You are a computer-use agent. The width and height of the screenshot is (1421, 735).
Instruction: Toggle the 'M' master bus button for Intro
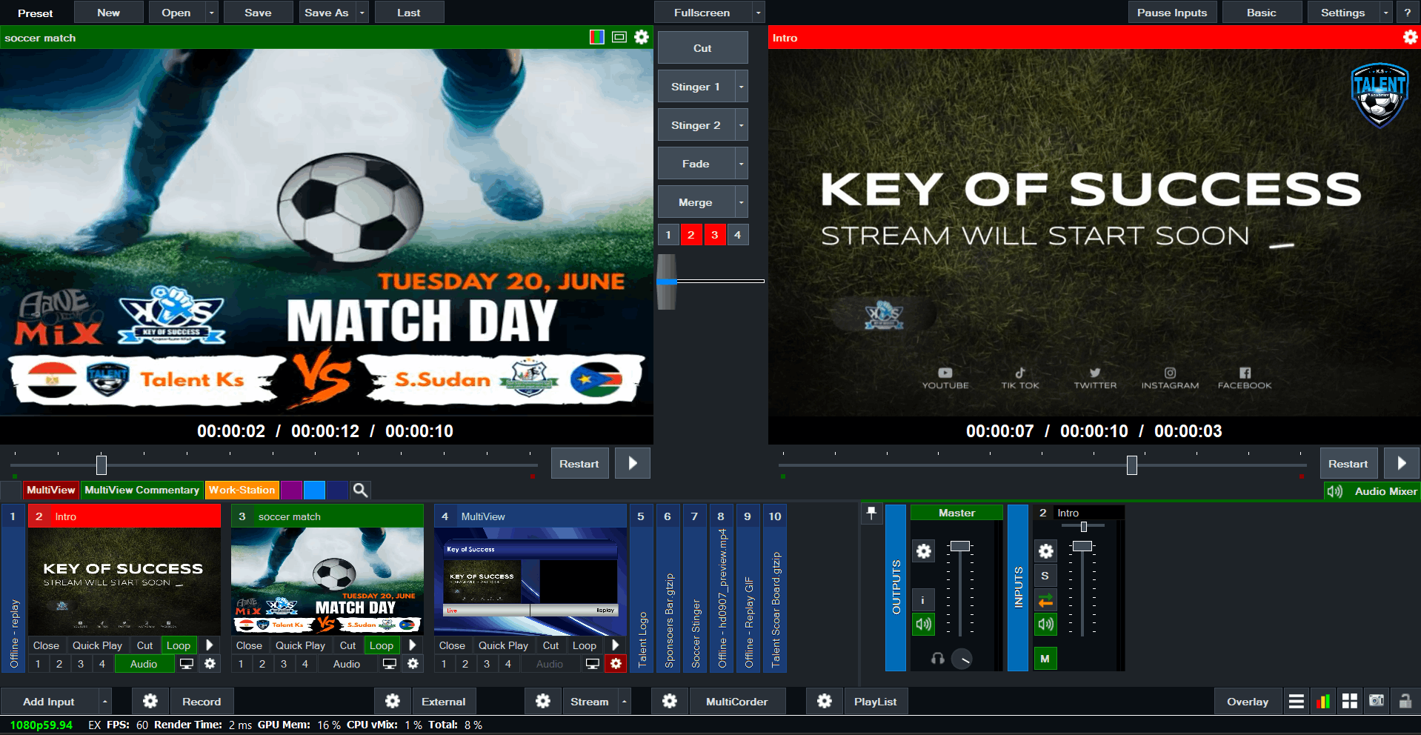point(1045,658)
